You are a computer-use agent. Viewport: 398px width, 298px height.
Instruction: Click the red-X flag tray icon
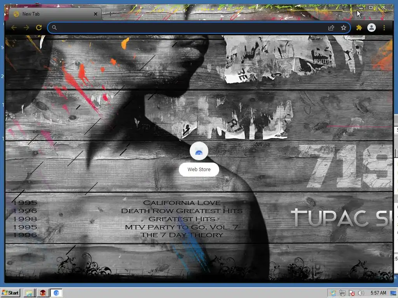click(x=351, y=293)
